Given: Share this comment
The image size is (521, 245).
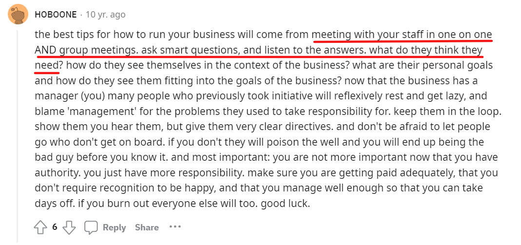Looking at the screenshot, I should (x=147, y=227).
